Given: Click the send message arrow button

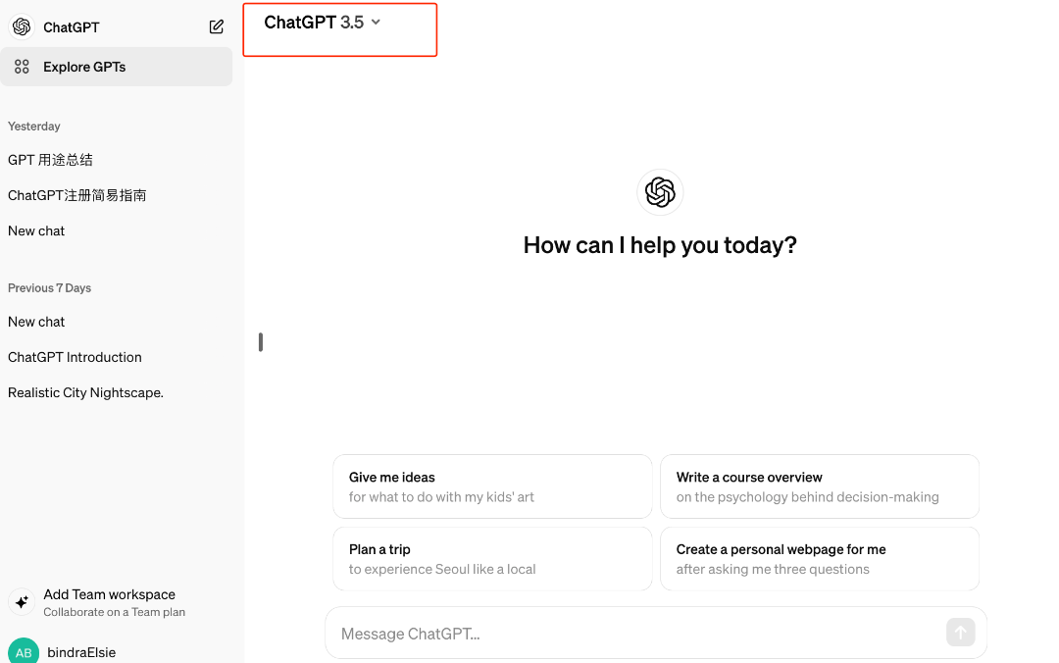Looking at the screenshot, I should [x=960, y=633].
